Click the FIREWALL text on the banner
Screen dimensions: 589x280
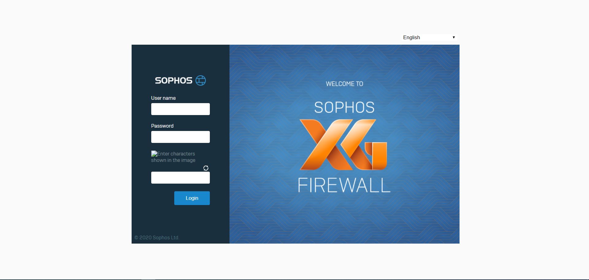[x=344, y=185]
